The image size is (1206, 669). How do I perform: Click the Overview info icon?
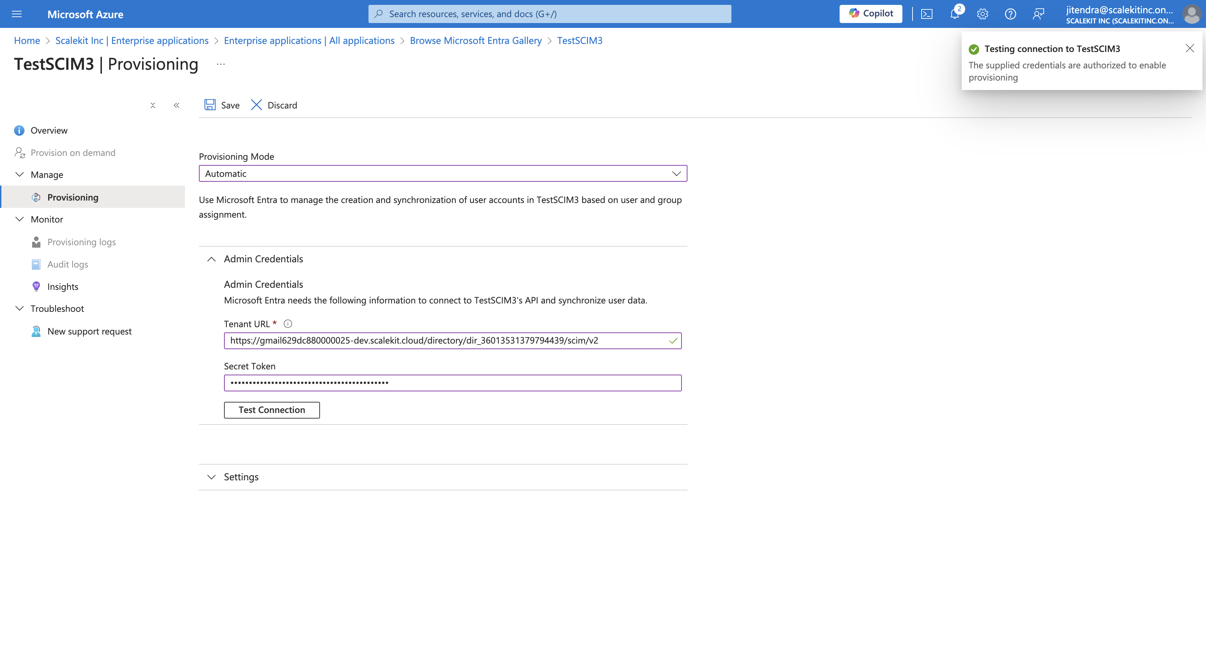[19, 130]
